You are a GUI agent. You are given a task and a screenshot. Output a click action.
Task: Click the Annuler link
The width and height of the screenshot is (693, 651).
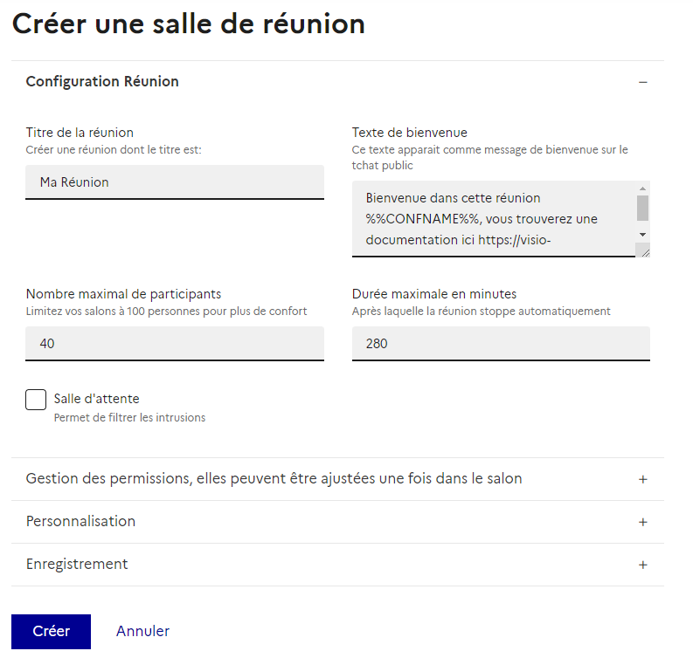click(142, 631)
